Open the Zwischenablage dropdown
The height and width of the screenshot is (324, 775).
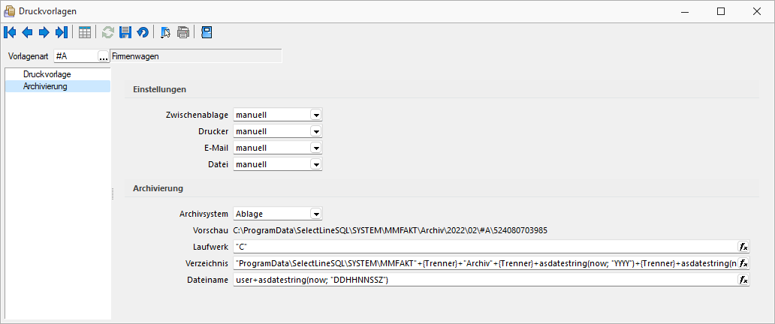(x=316, y=115)
